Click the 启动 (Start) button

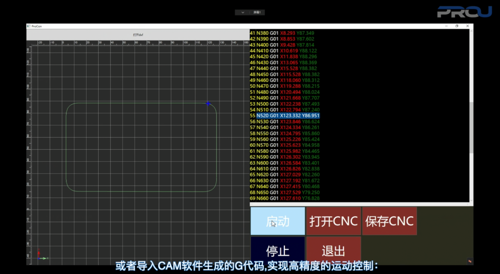[x=277, y=221]
